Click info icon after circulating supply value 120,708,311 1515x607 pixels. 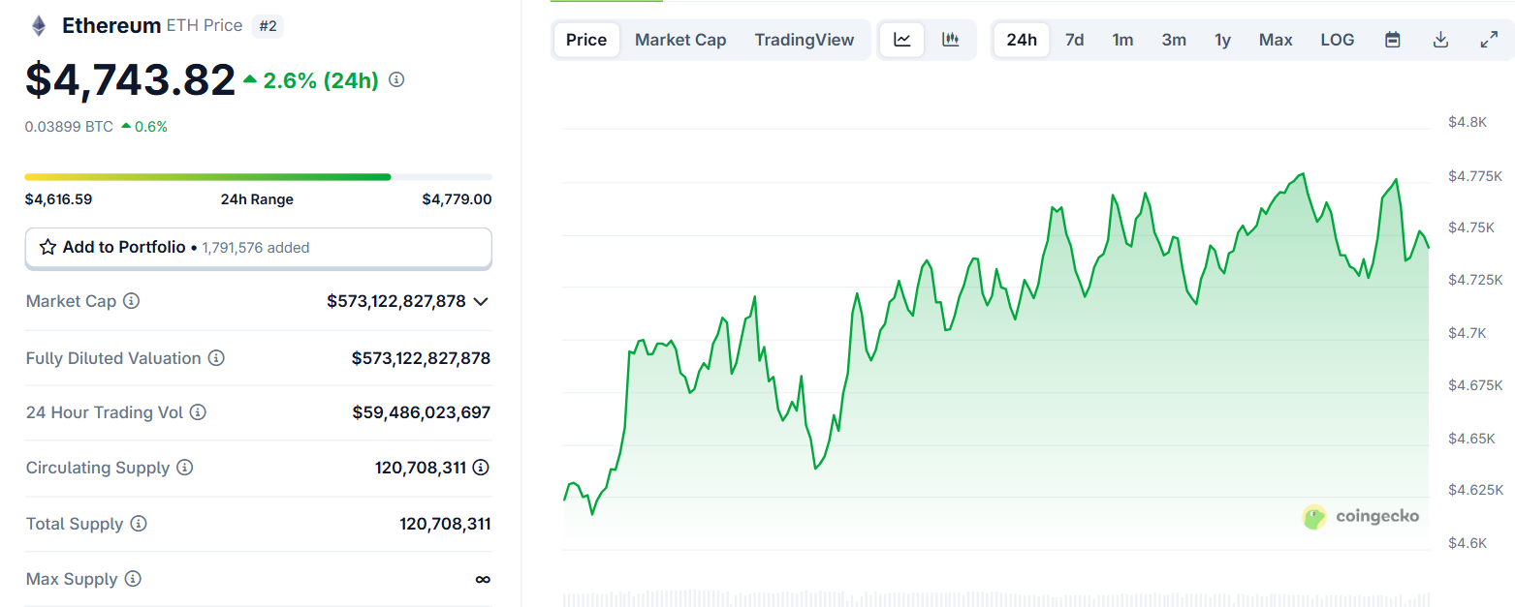coord(481,468)
